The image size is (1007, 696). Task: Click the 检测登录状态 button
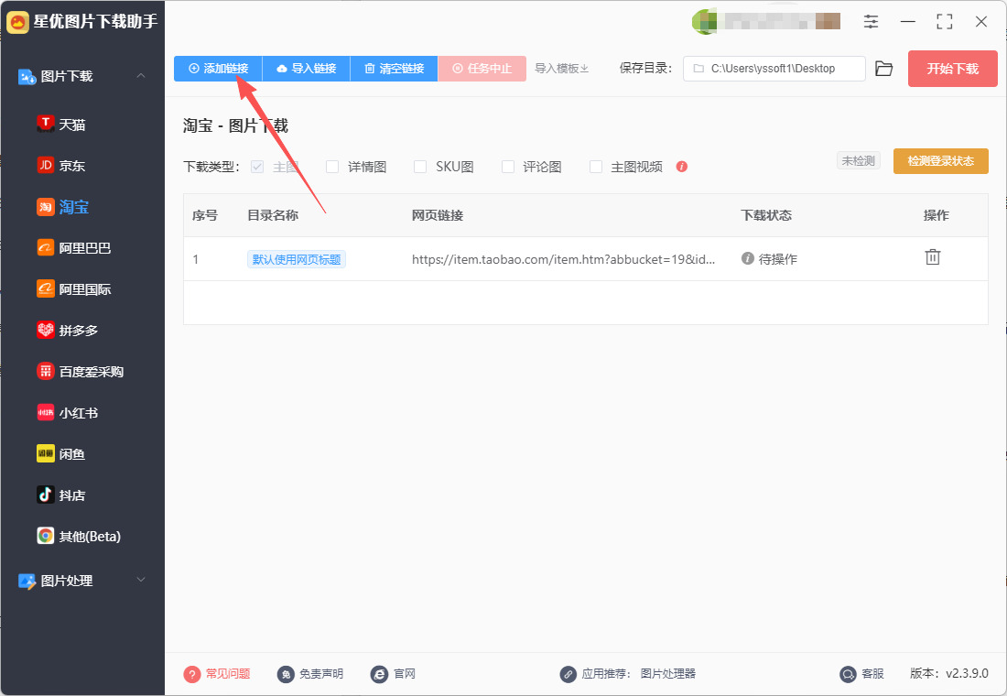pyautogui.click(x=940, y=160)
